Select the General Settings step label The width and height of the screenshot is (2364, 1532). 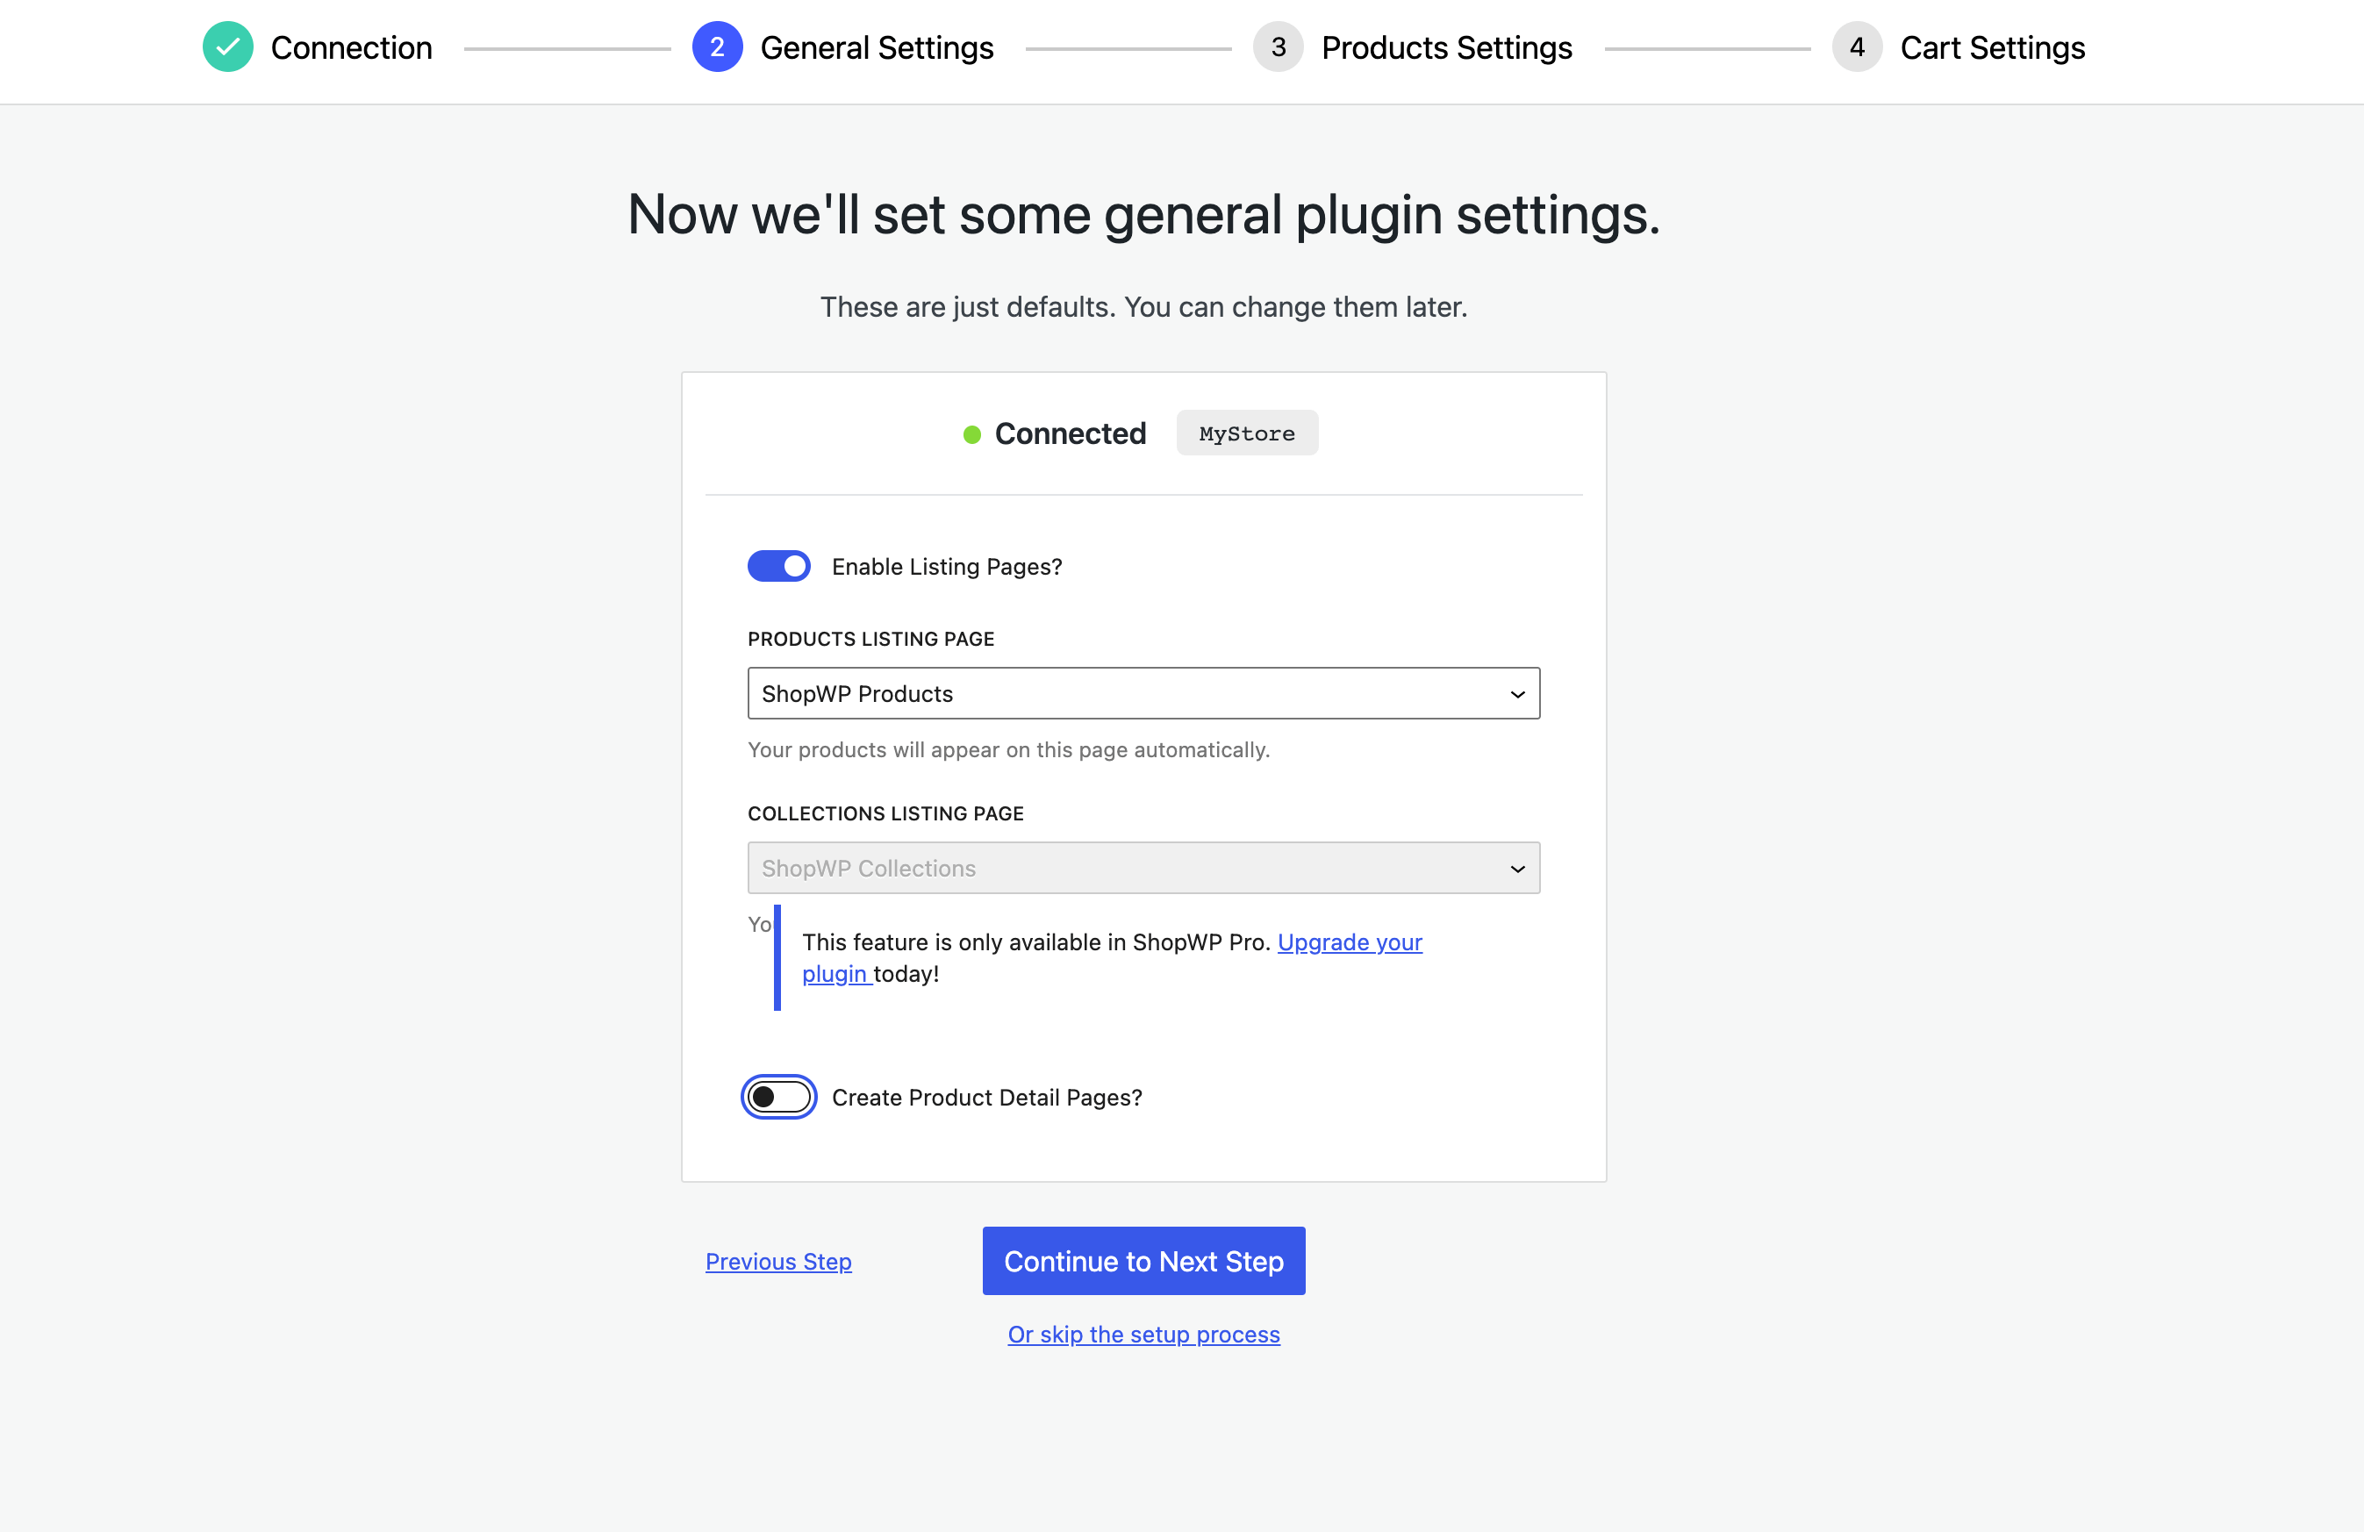[876, 47]
